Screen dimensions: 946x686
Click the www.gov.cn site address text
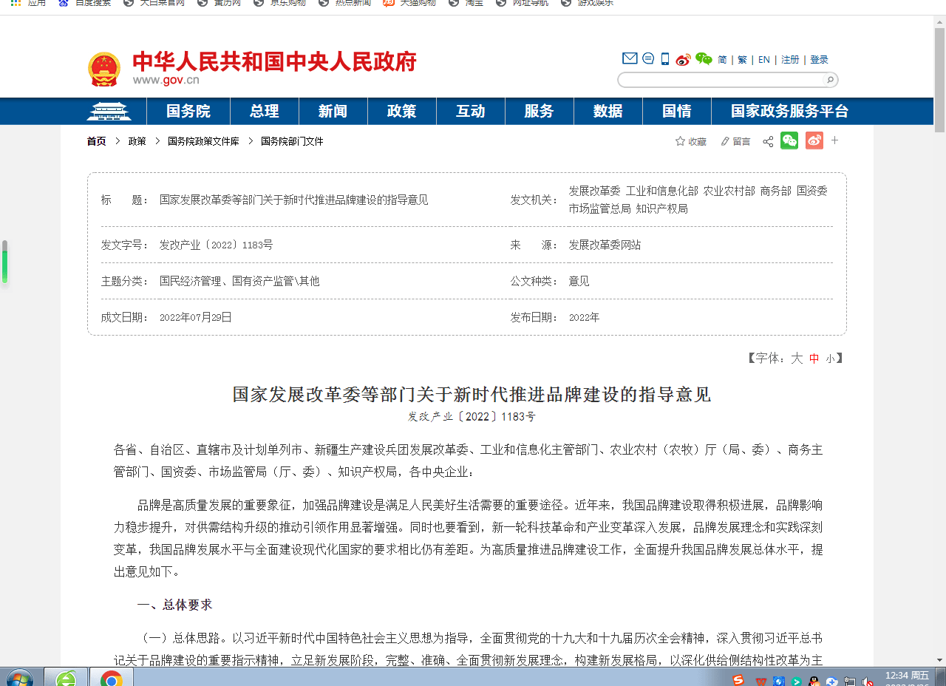pyautogui.click(x=166, y=81)
